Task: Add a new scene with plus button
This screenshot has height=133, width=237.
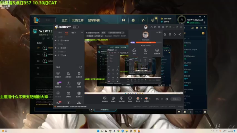Action: (x=82, y=33)
